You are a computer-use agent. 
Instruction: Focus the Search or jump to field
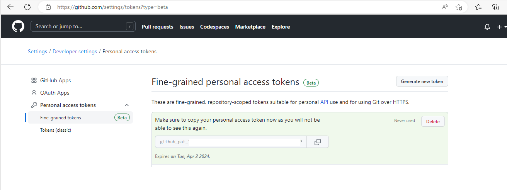[83, 26]
